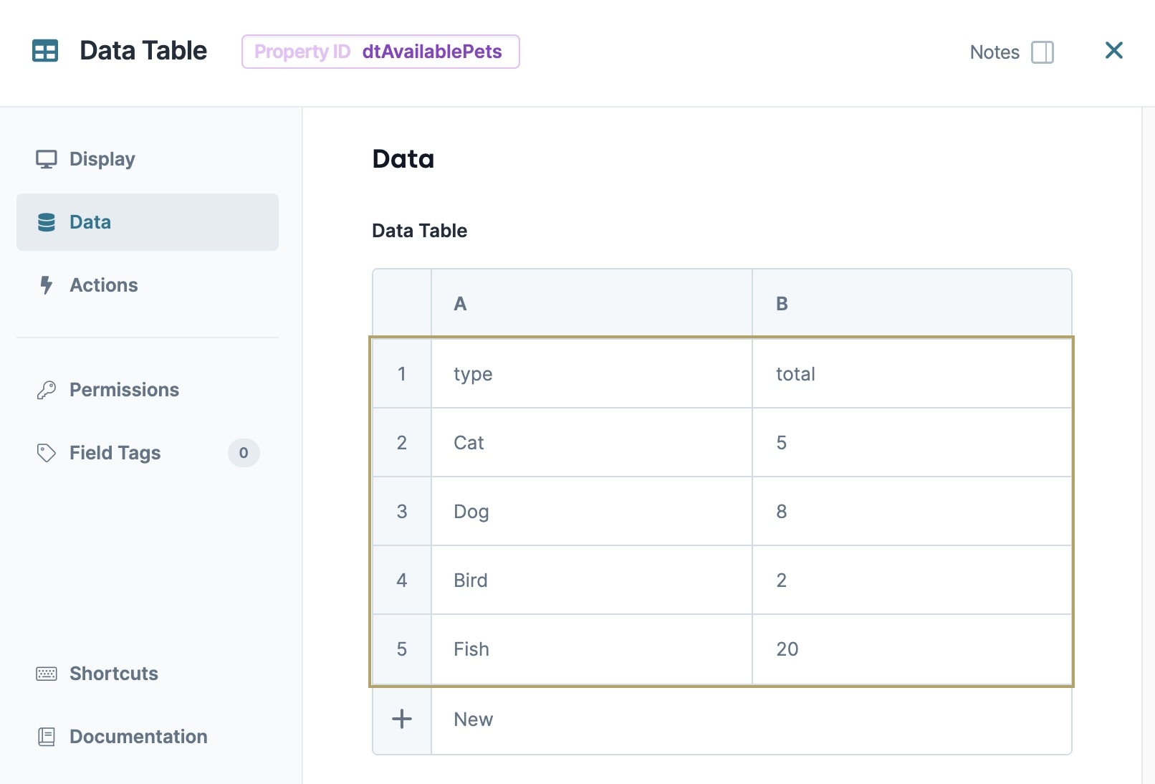The image size is (1155, 784).
Task: Click the Shortcuts keyboard icon
Action: coord(47,674)
